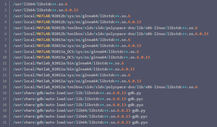Select the /usr/lib64/libstdc++.so.6 path line

40,4
